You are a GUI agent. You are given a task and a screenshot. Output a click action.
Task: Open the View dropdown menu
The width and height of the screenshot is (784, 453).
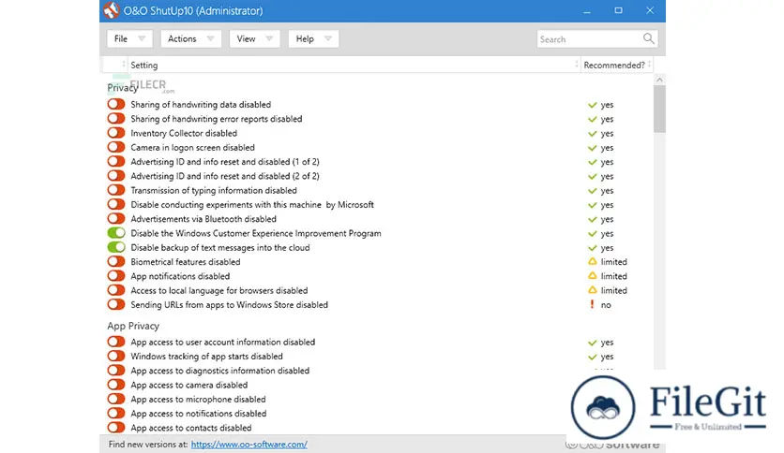pos(254,38)
